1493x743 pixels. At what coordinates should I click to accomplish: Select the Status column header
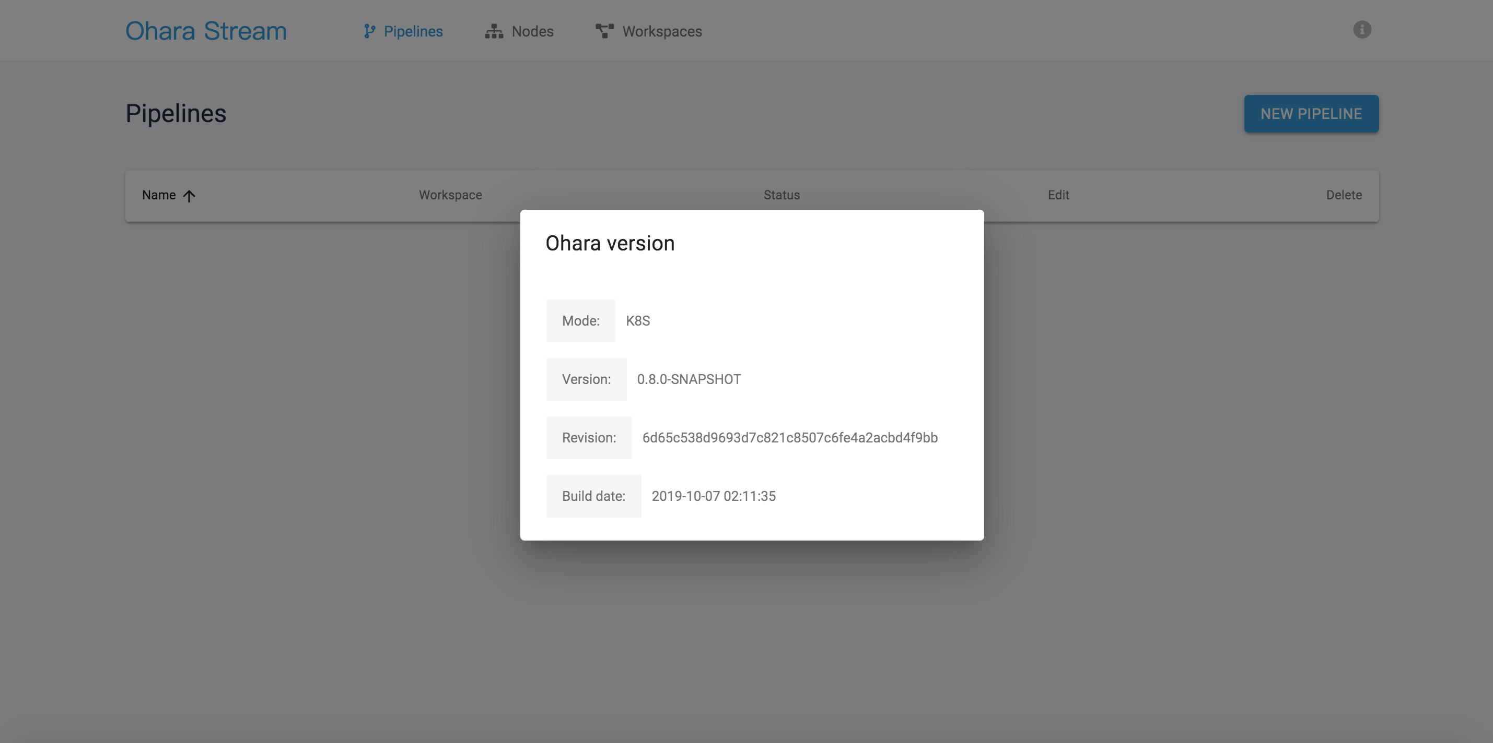[782, 195]
